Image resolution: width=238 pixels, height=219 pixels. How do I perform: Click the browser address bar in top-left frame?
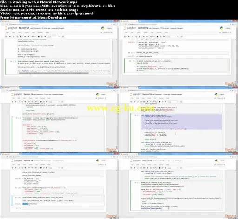[59, 24]
